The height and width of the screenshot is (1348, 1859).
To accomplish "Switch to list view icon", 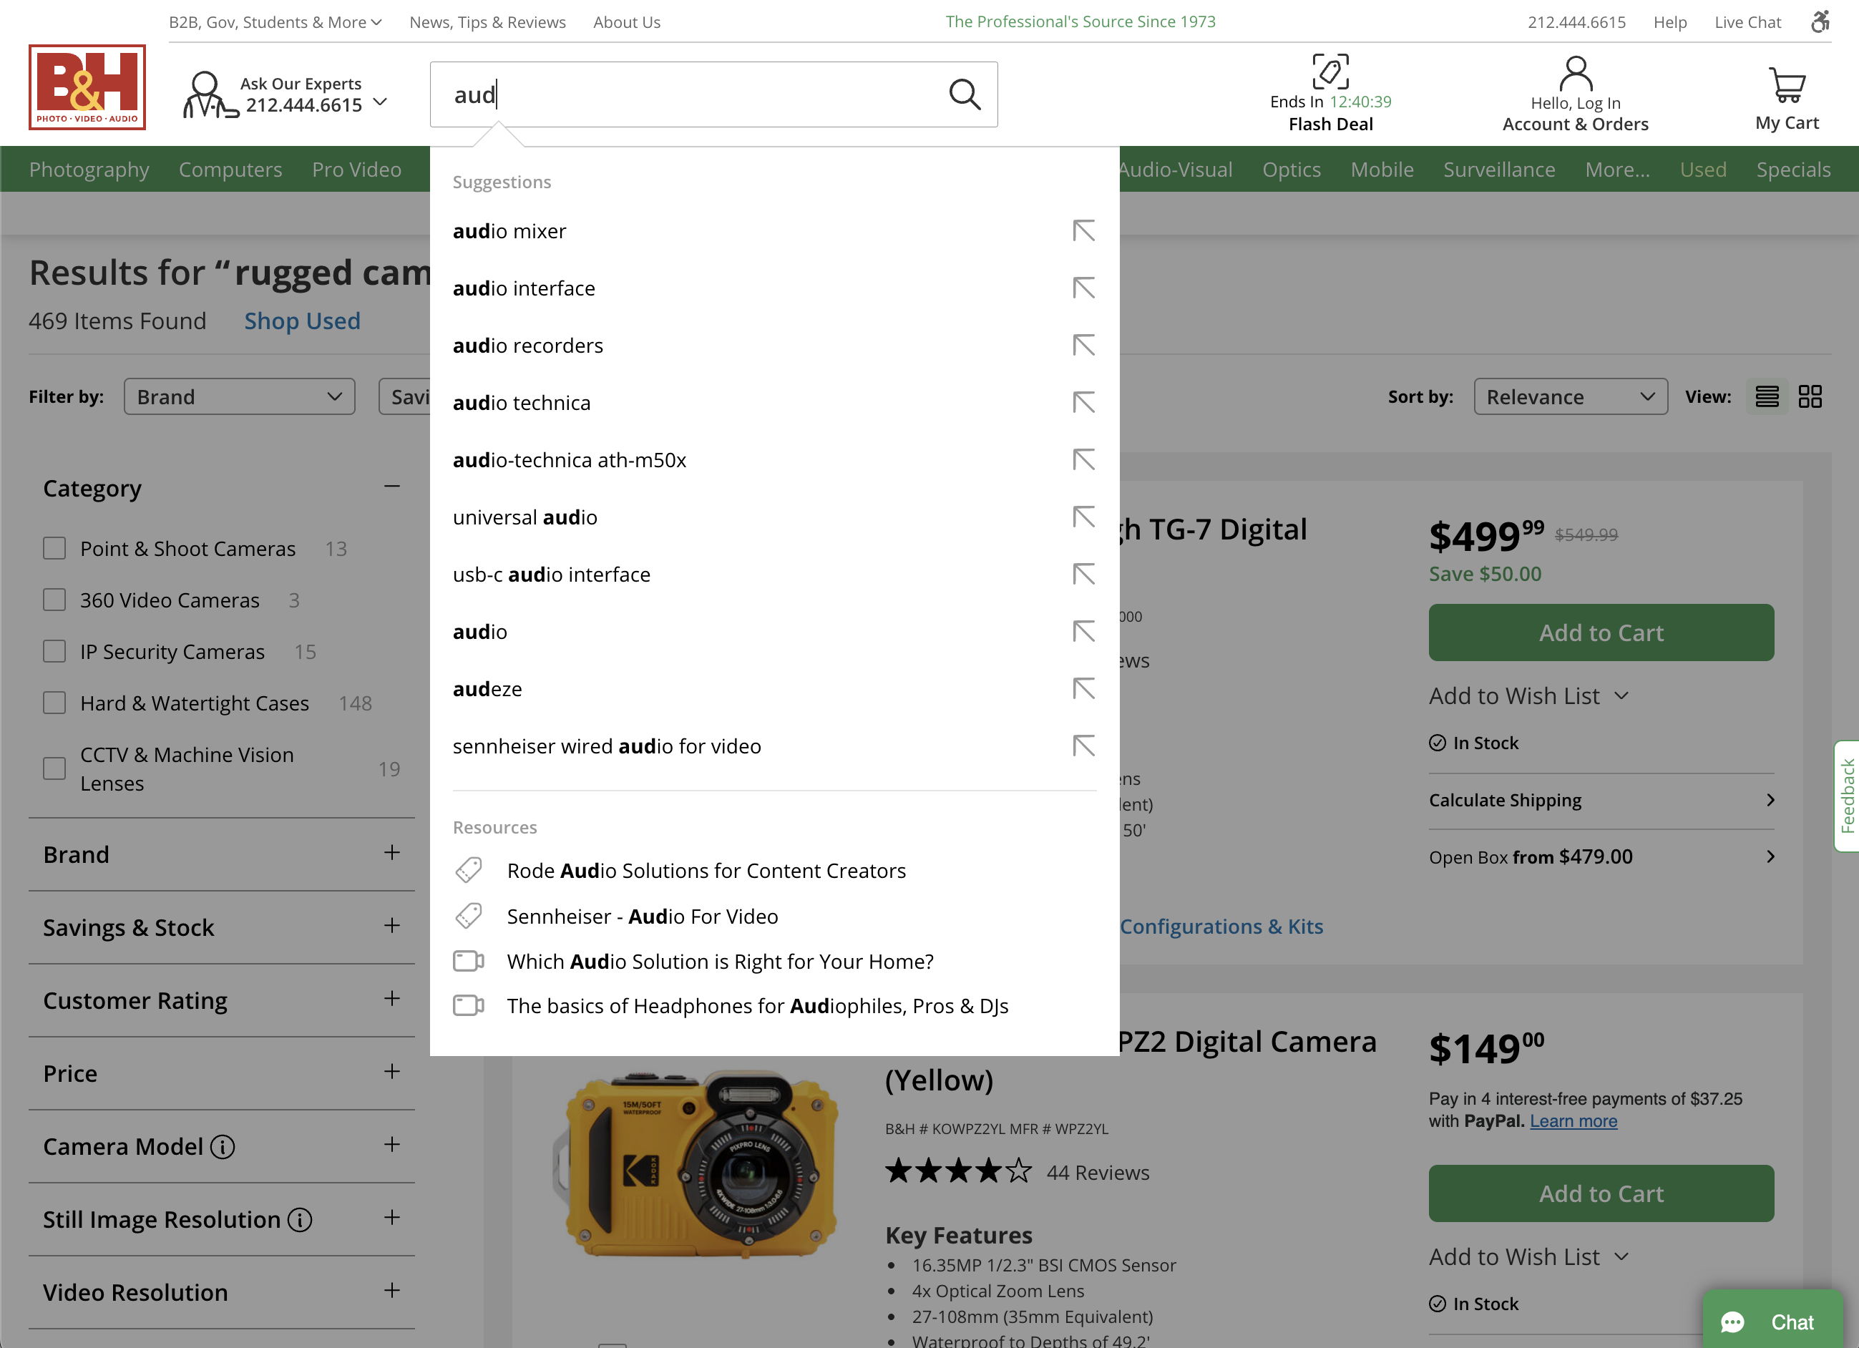I will click(x=1767, y=396).
